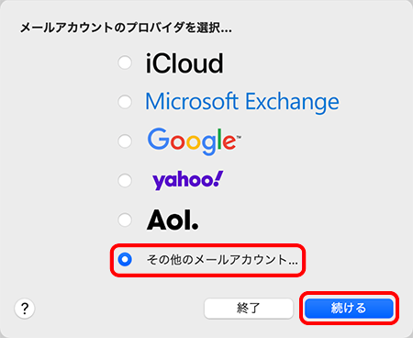
Task: Click the selected その他のメールアカウント radio button
Action: point(125,259)
